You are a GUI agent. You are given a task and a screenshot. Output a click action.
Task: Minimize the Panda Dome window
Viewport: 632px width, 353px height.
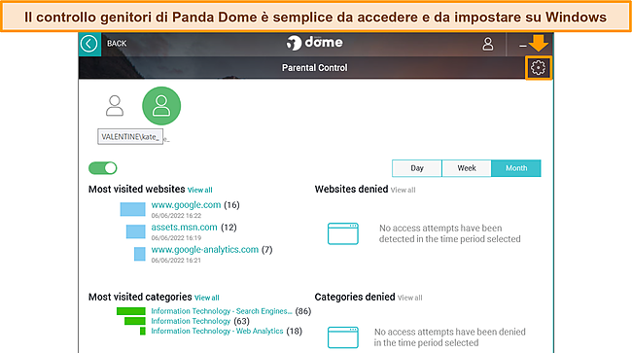pos(523,46)
